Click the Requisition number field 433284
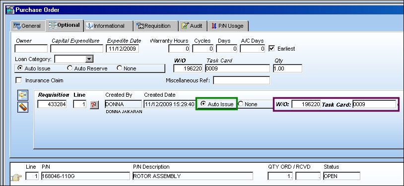404x186 pixels. (52, 104)
